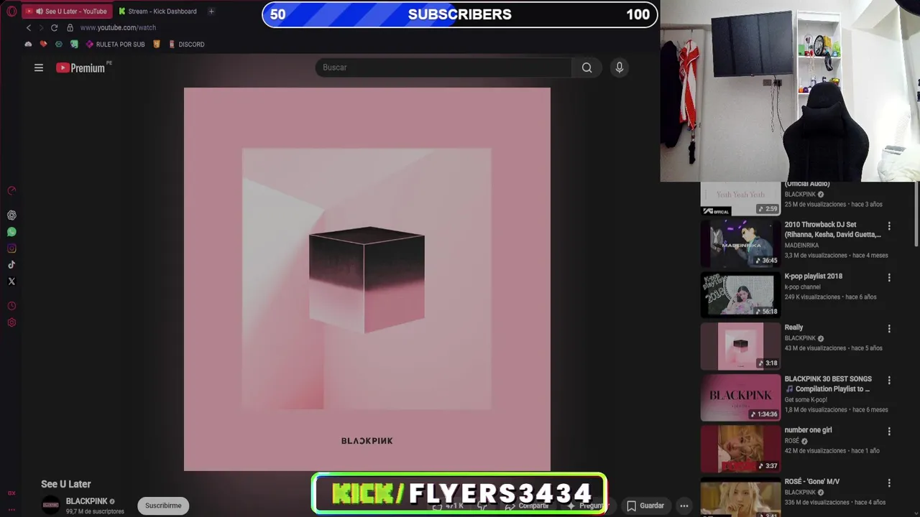Switch to the Stream - Kick Dashboard tab

pyautogui.click(x=158, y=11)
